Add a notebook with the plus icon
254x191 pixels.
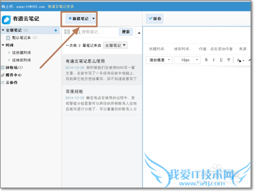[55, 30]
